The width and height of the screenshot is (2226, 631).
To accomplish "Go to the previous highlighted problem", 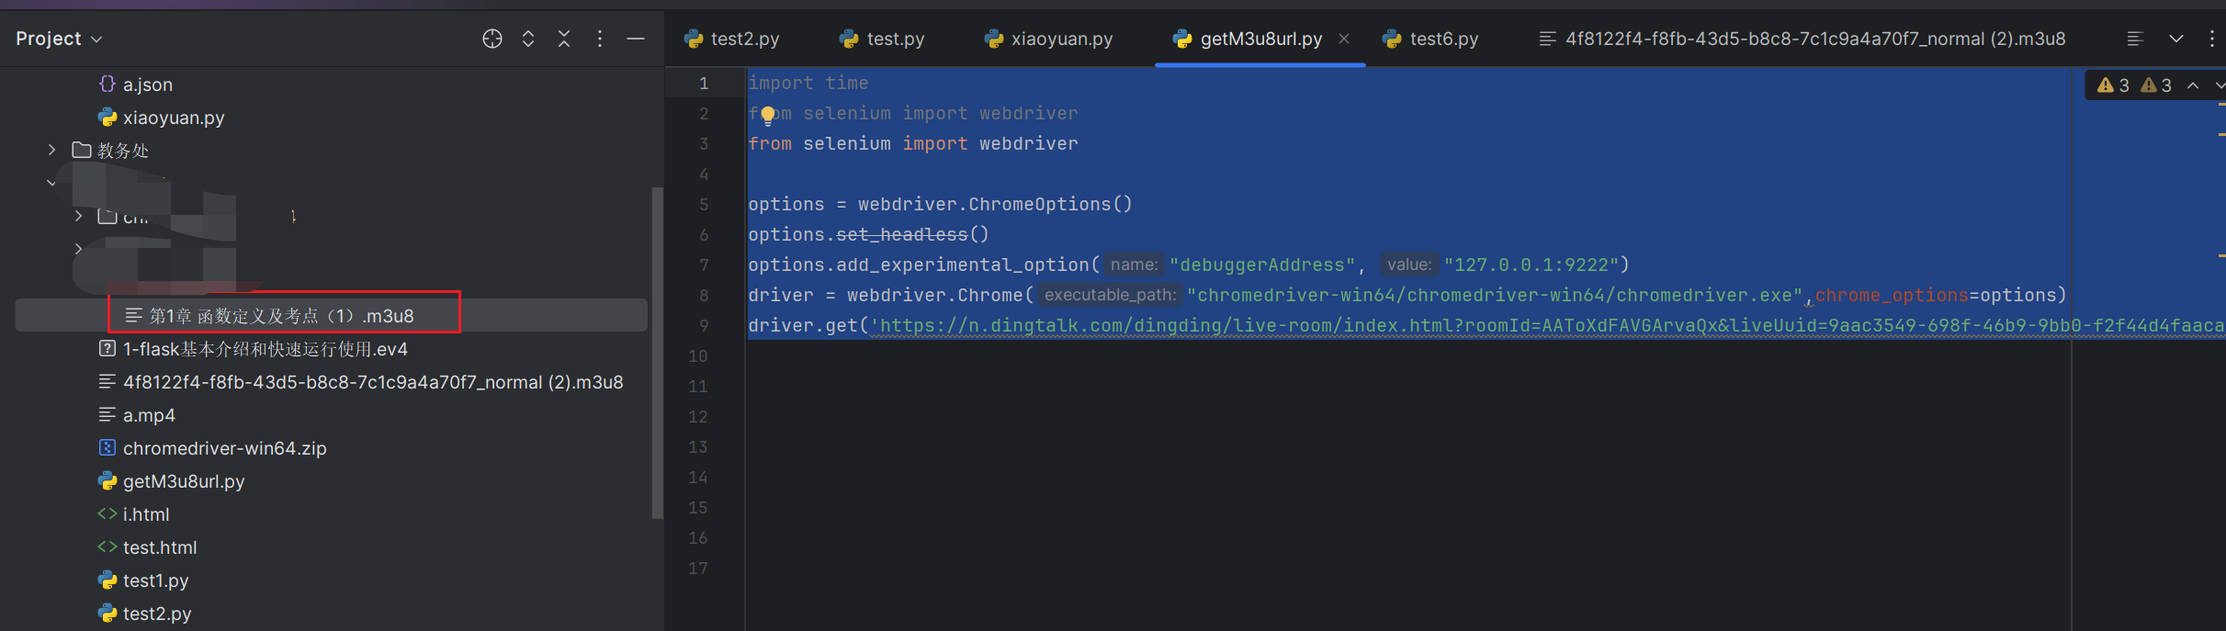I will [x=2193, y=85].
